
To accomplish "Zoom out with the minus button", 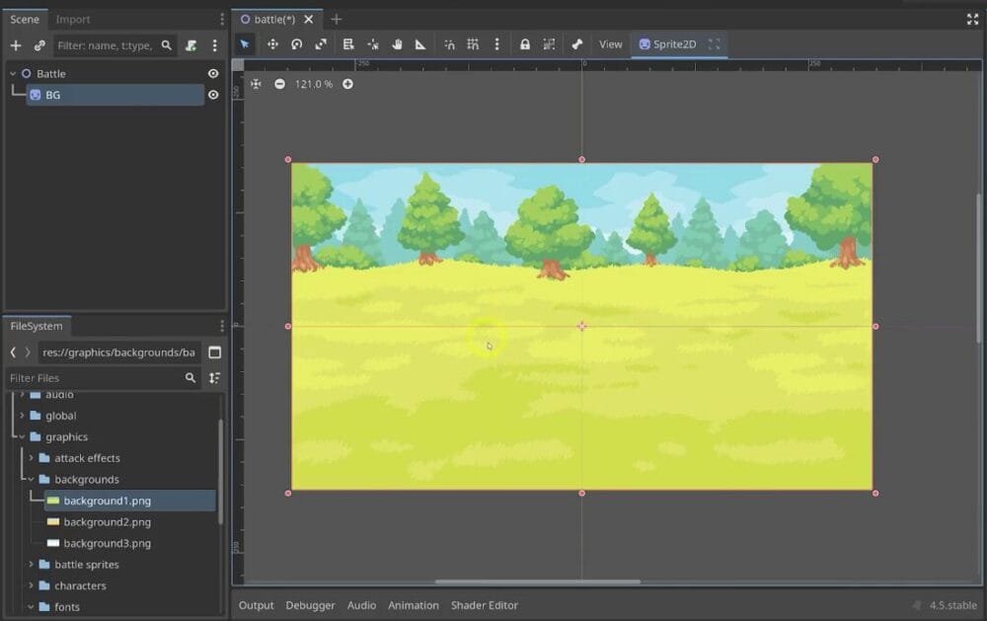I will (279, 84).
